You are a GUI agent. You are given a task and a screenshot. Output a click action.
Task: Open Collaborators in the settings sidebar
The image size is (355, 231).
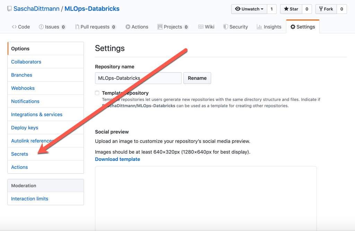45,62
